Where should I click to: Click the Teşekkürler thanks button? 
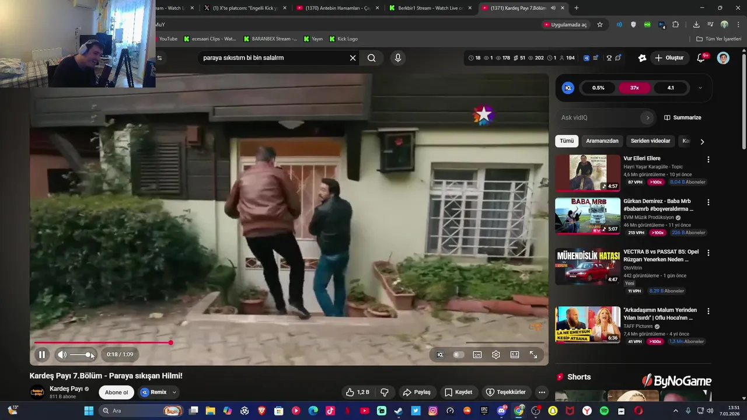506,392
